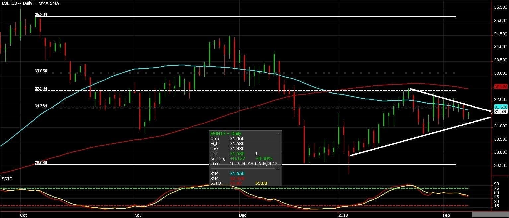
Task: Click the 35.500 price axis label
Action: coord(500,7)
